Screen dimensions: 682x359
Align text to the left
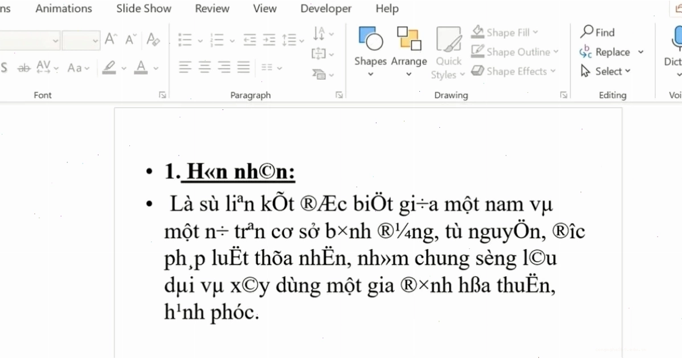click(185, 67)
